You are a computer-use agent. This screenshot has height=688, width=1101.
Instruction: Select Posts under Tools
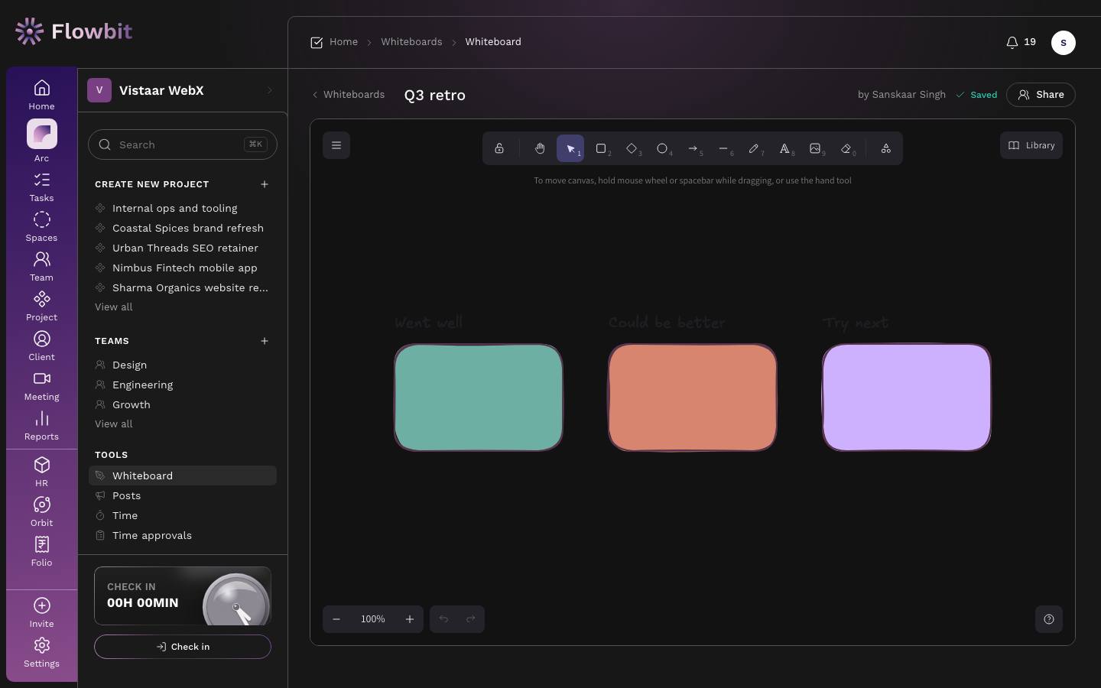[x=183, y=495]
